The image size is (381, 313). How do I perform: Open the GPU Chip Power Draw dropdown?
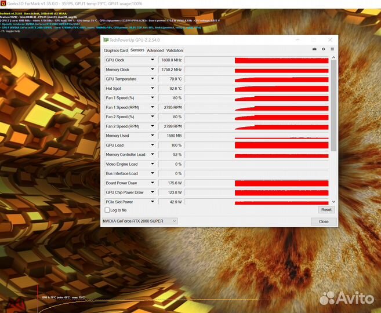[153, 192]
